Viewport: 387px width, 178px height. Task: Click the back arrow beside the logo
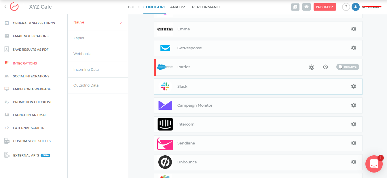5,7
